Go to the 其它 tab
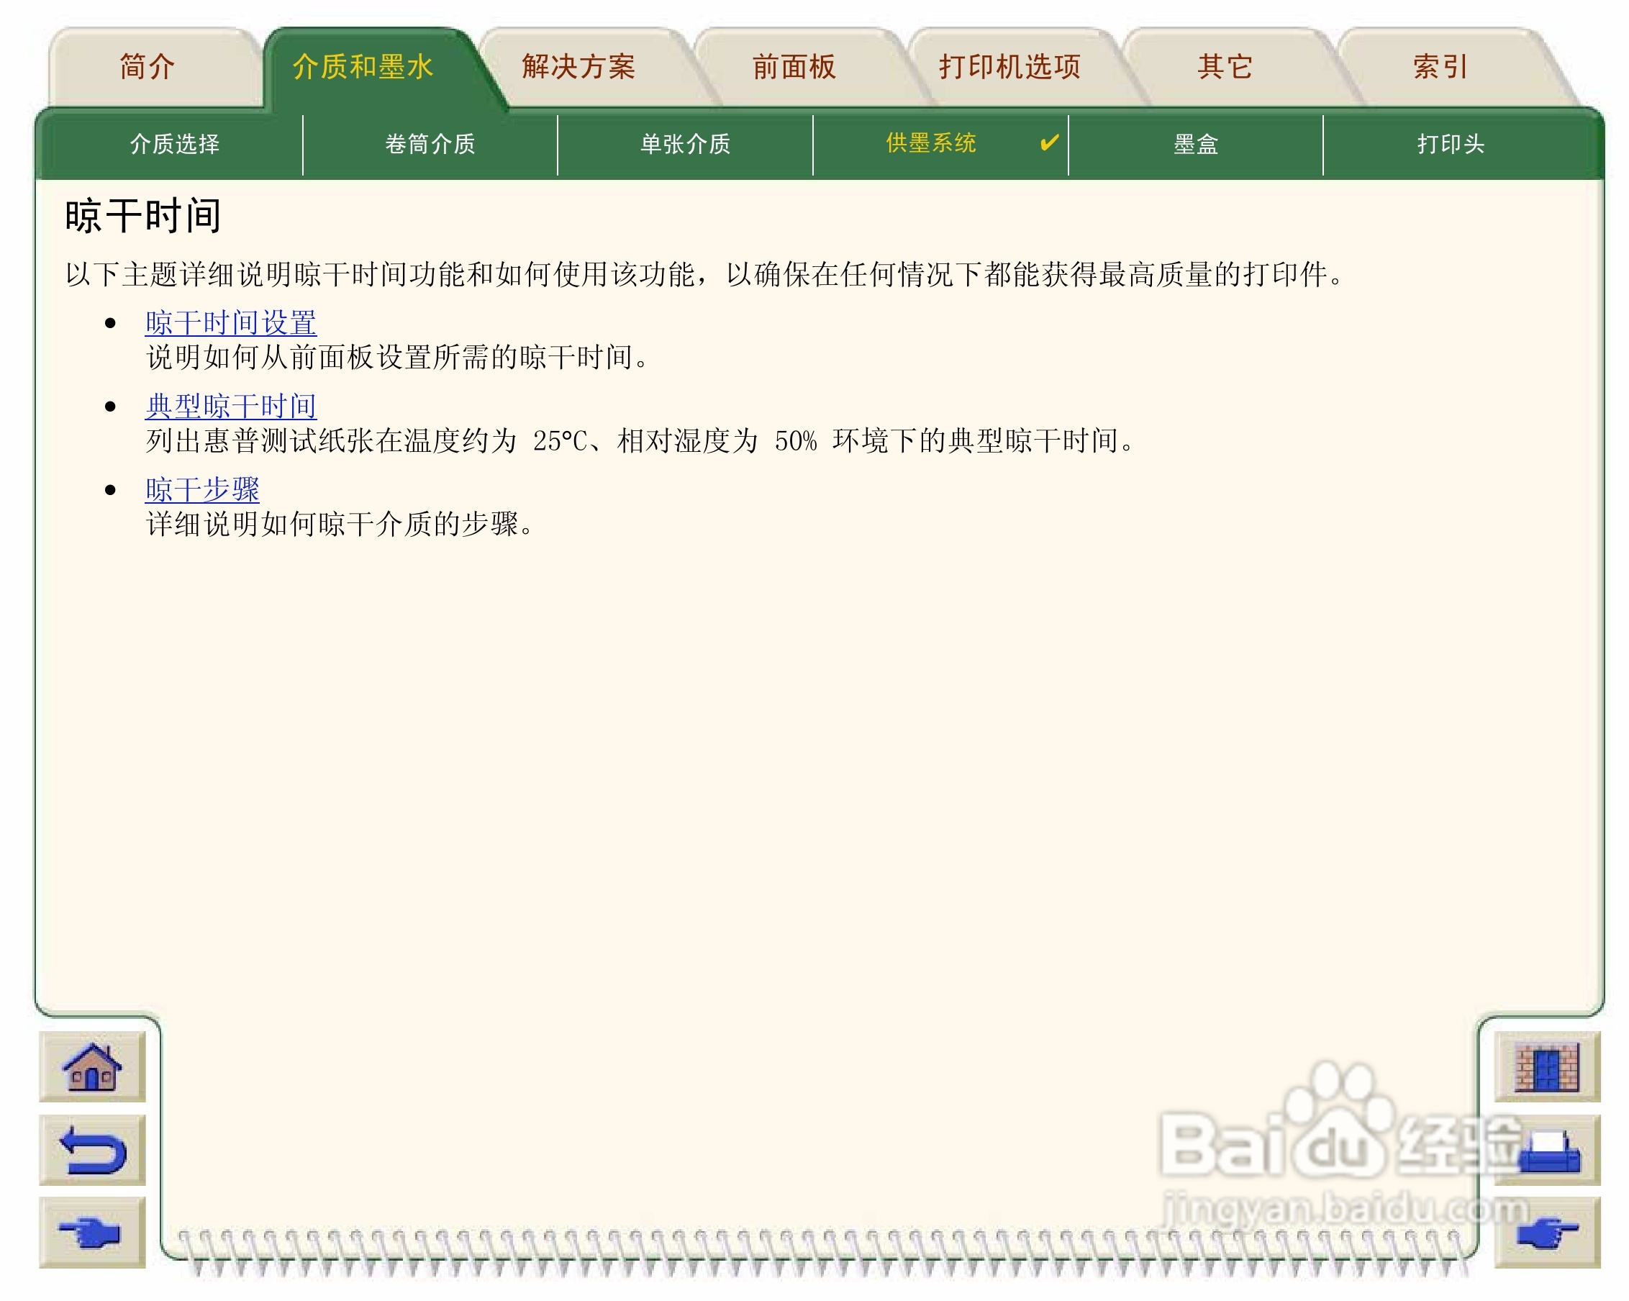The width and height of the screenshot is (1629, 1301). [x=1225, y=67]
